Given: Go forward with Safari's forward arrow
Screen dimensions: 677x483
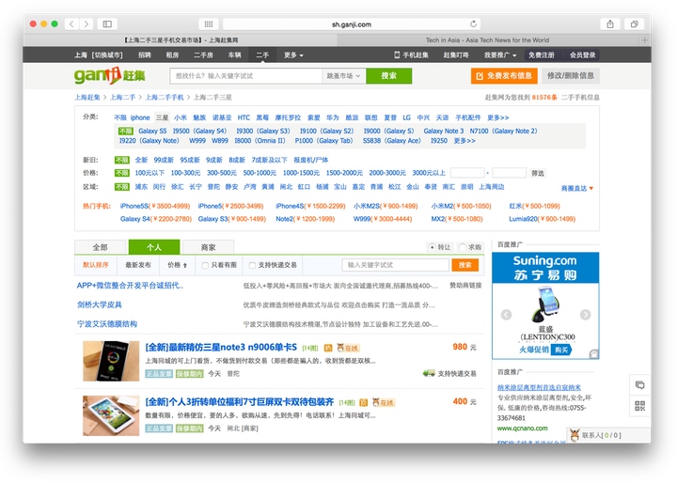Looking at the screenshot, I should point(87,24).
